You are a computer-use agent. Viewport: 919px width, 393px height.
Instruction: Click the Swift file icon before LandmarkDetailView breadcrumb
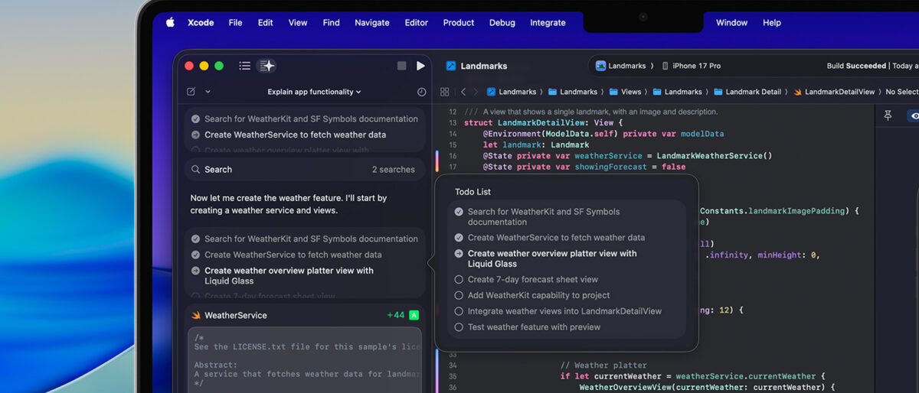coord(798,92)
